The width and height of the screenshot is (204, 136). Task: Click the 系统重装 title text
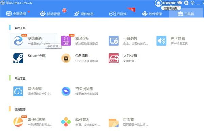point(35,38)
